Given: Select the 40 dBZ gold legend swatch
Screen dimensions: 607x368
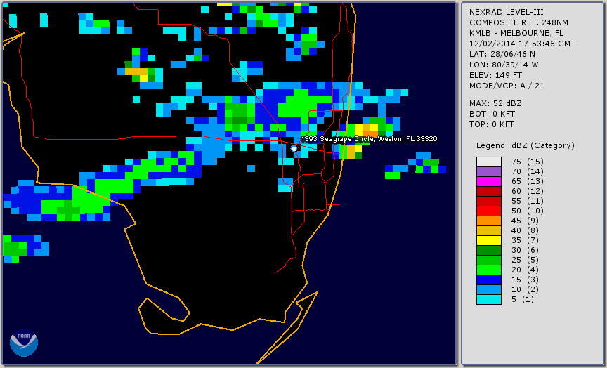Looking at the screenshot, I should click(489, 230).
